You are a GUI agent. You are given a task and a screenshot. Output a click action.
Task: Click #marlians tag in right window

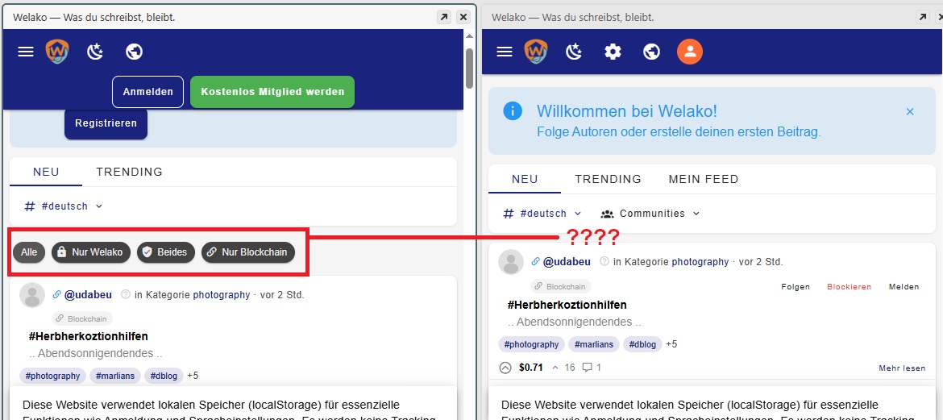pyautogui.click(x=593, y=344)
